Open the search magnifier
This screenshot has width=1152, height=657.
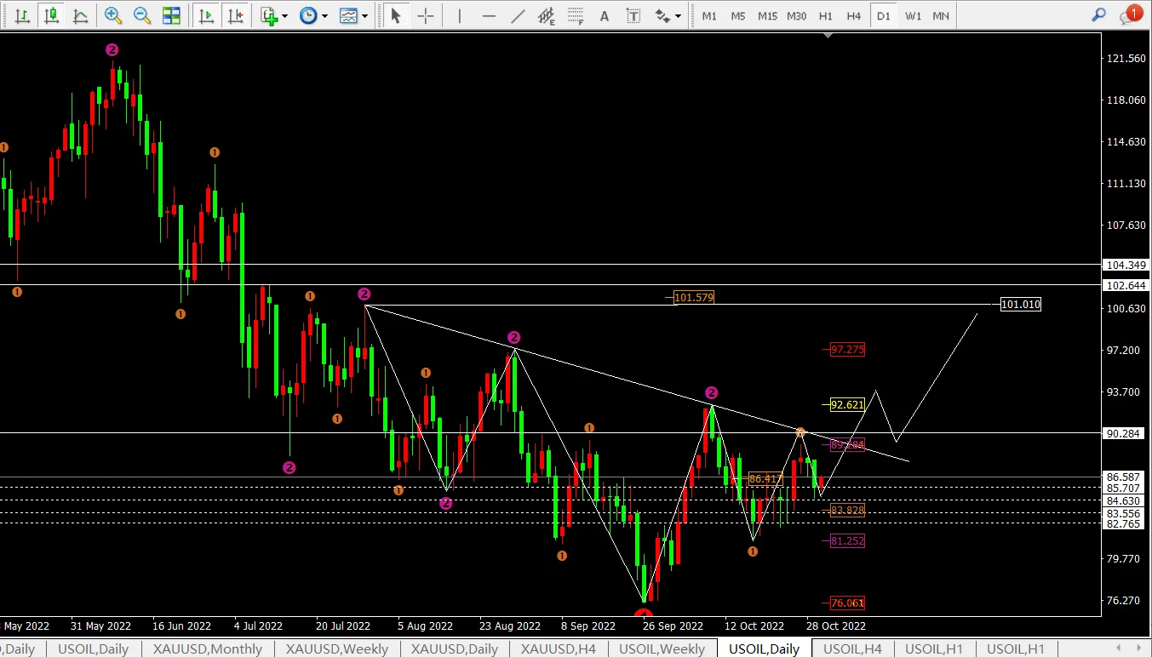coord(1099,14)
